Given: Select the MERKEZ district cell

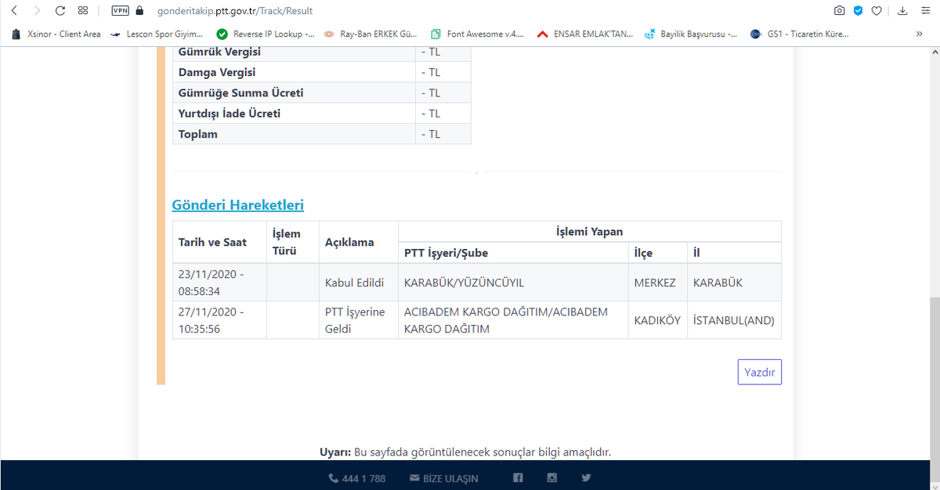Looking at the screenshot, I should [658, 282].
